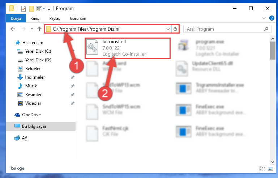This screenshot has width=278, height=178.
Task: Open the Customize Quick Access Toolbar dropdown
Action: 49,9
